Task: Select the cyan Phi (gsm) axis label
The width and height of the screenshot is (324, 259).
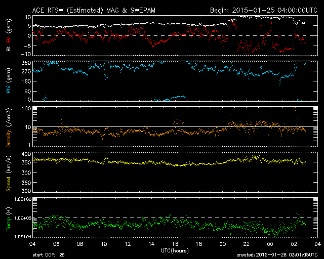Action: tap(9, 81)
